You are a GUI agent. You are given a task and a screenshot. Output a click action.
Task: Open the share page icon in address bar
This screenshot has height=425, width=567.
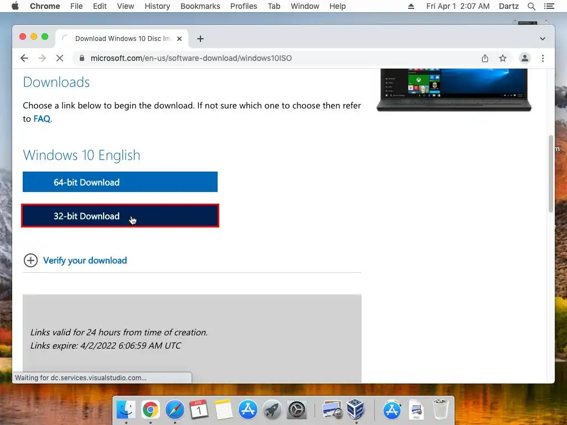[485, 58]
